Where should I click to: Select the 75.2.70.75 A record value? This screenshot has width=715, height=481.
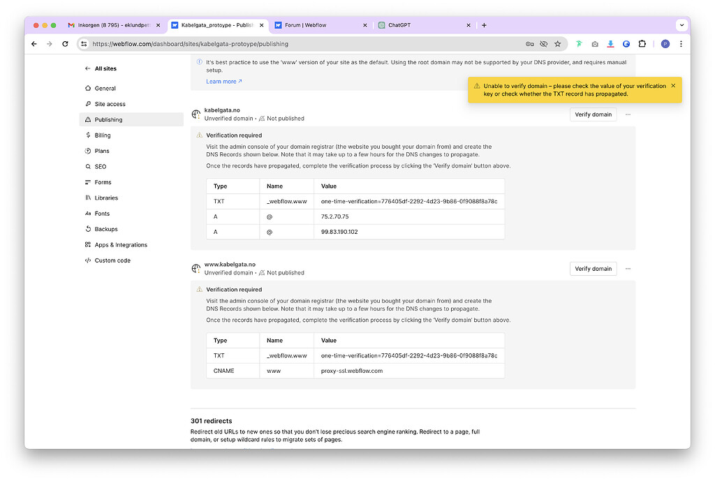(x=334, y=216)
